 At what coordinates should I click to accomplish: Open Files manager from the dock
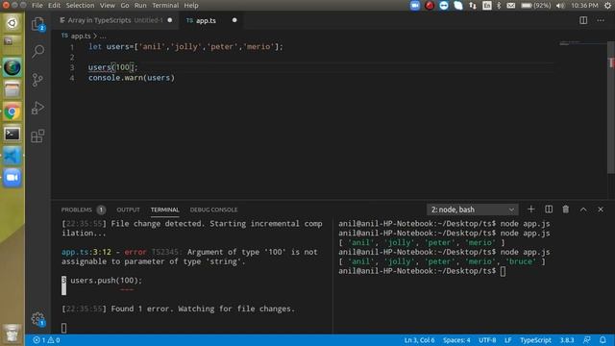(x=12, y=89)
